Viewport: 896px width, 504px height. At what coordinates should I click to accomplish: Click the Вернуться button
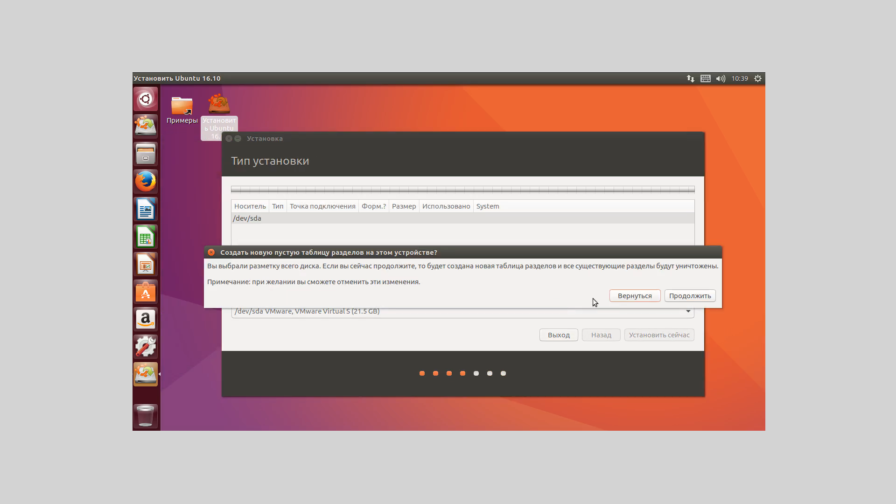[x=635, y=296]
